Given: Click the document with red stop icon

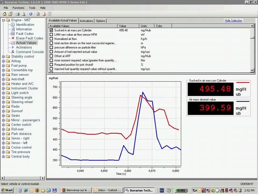Looking at the screenshot, I should [x=44, y=14].
